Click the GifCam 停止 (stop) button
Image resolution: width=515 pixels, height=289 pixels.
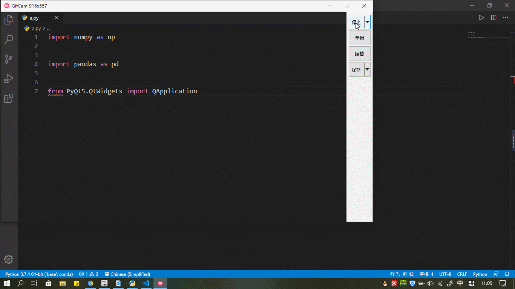coord(356,22)
